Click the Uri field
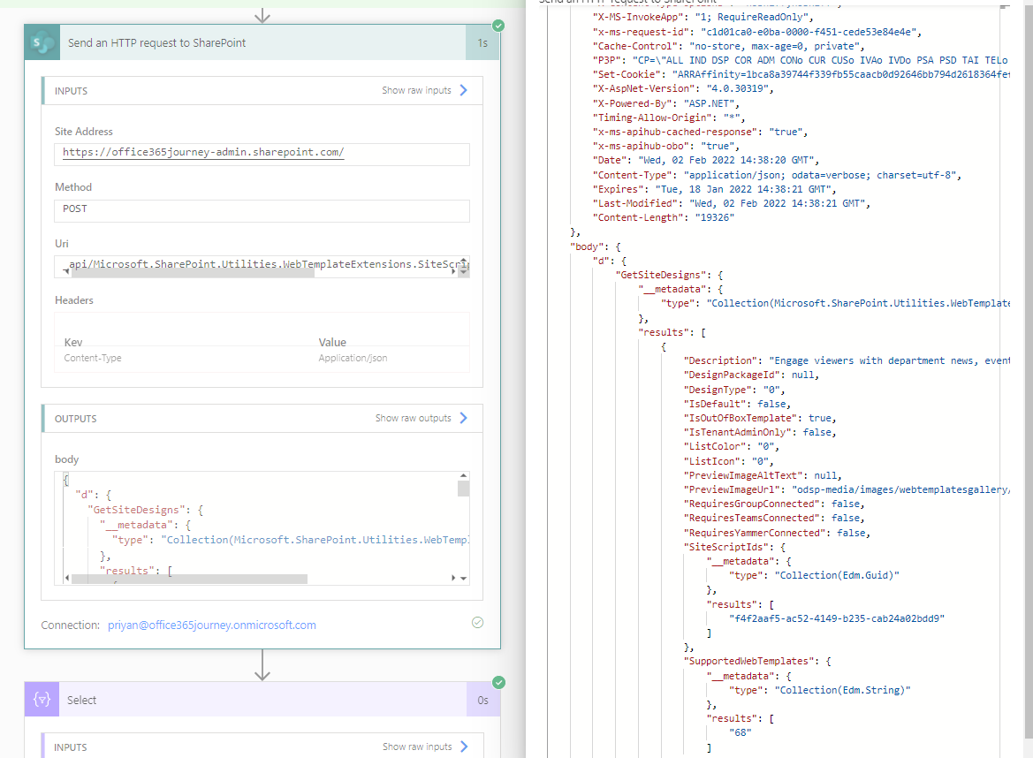The width and height of the screenshot is (1033, 758). pyautogui.click(x=262, y=265)
